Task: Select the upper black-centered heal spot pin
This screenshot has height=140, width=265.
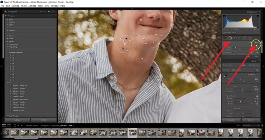Action: 126,39
